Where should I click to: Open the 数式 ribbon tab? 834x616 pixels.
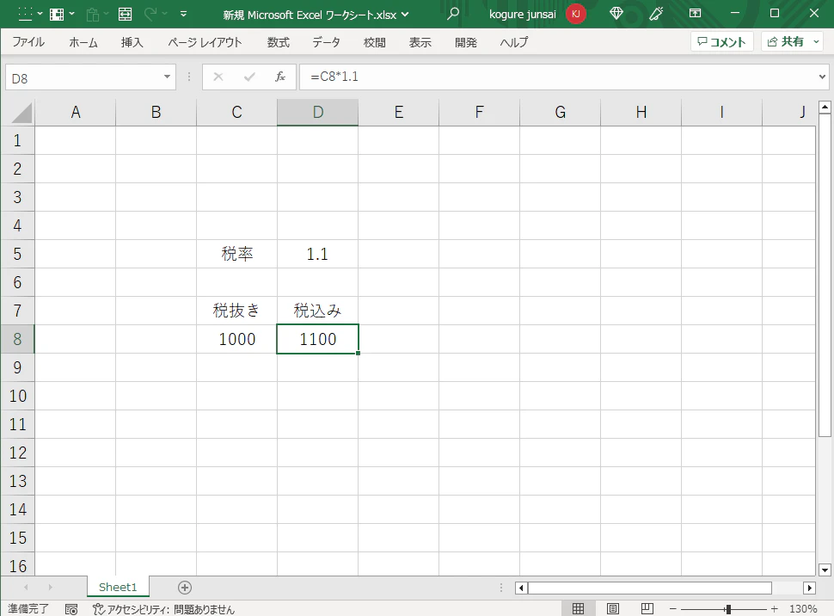click(279, 42)
